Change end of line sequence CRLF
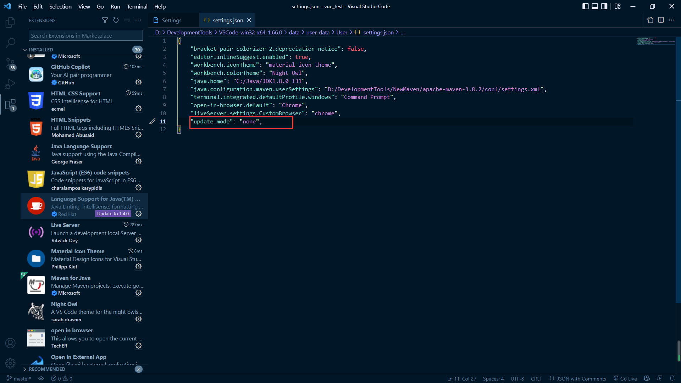 point(536,379)
